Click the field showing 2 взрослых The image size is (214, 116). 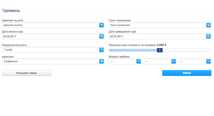[x=50, y=61]
